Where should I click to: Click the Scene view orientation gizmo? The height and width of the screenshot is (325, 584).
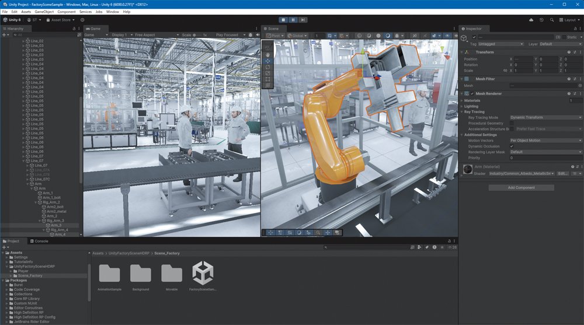[445, 53]
